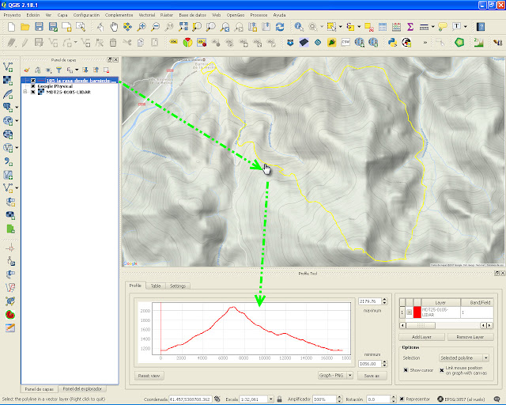Screen dimensions: 506x405
Task: Open the Vectorial menu
Action: pyautogui.click(x=147, y=15)
